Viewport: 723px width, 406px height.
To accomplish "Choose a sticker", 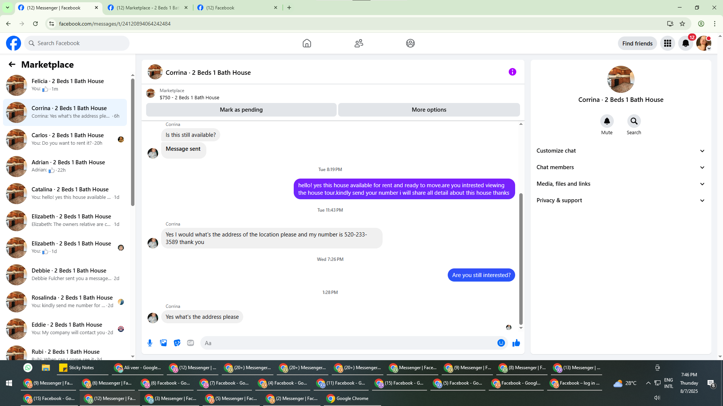I will (177, 343).
